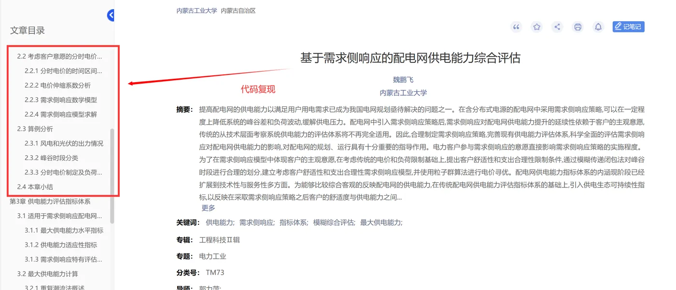Click keyword 需求侧响应
This screenshot has width=676, height=290.
(256, 222)
